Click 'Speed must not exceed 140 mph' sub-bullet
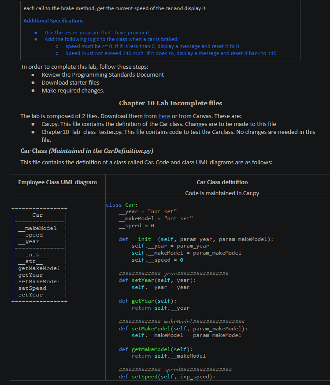 (x=171, y=53)
